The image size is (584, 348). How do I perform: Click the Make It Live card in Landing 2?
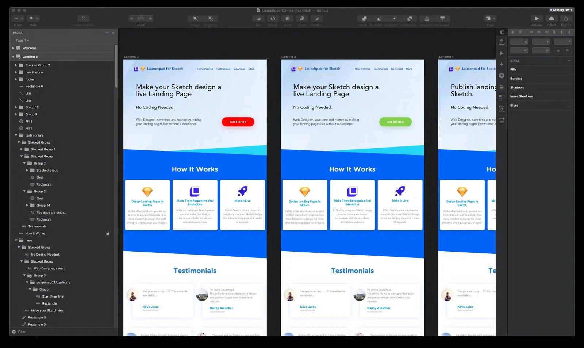click(242, 205)
